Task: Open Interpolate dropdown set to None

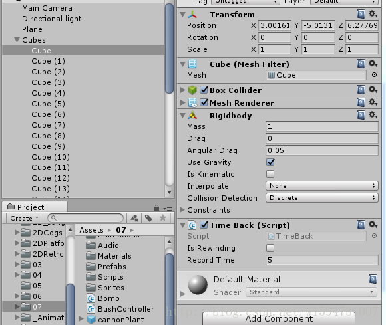Action: 321,186
